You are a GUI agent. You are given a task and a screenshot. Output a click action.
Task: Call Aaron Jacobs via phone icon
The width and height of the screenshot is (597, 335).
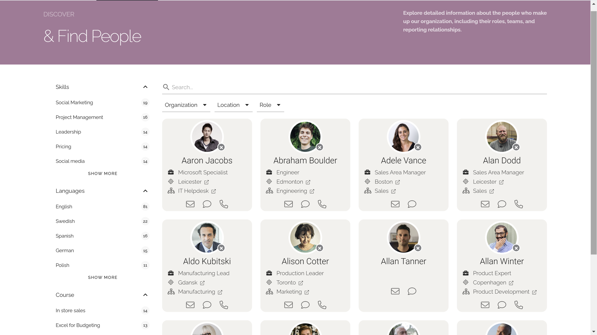coord(224,204)
